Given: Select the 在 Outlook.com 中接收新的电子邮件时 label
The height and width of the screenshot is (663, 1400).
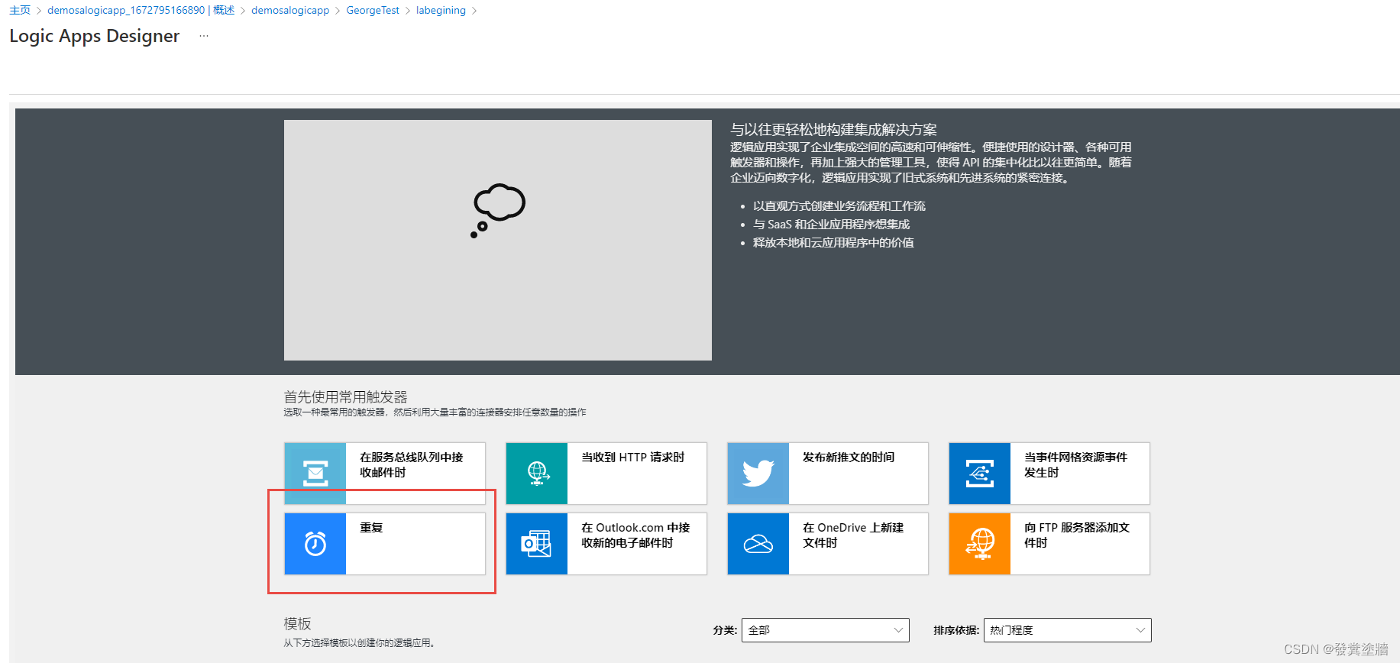Looking at the screenshot, I should click(635, 535).
